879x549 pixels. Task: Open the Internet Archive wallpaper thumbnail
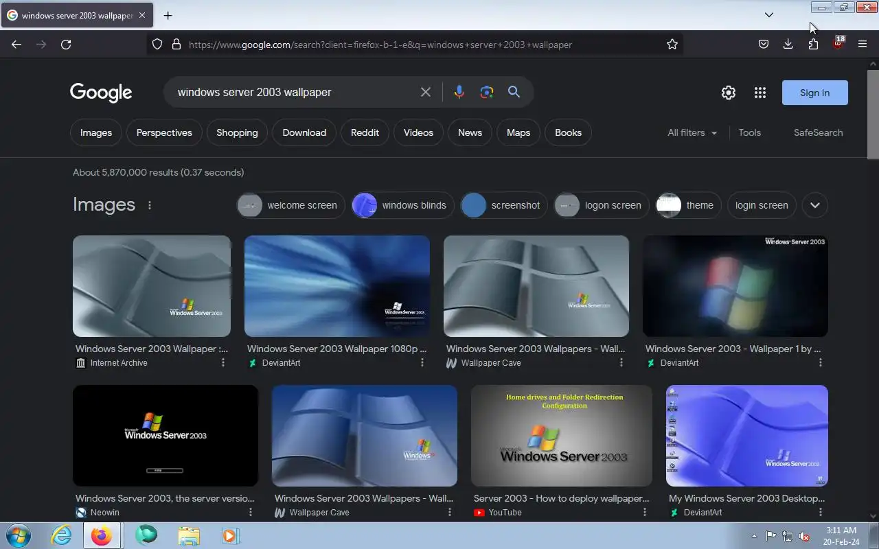[x=152, y=286]
